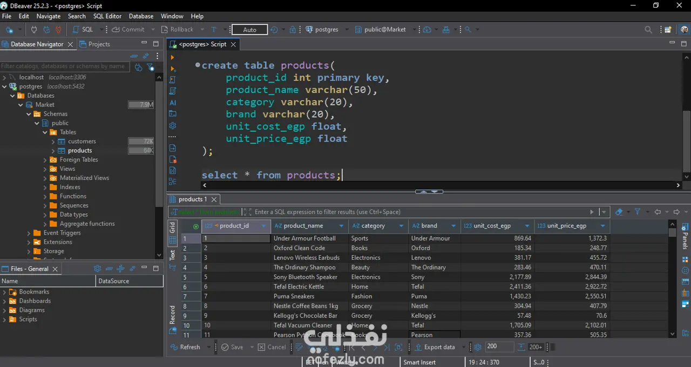Image resolution: width=691 pixels, height=367 pixels.
Task: Expand the Foreign Tables folder
Action: 45,160
